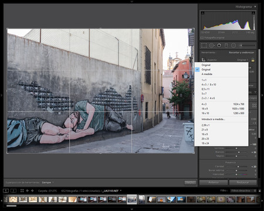Enable the Fotografía original checkbox
Viewport: 264px width, 211px height.
coord(202,38)
